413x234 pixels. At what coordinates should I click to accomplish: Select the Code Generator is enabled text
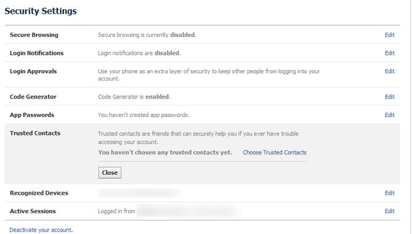pyautogui.click(x=134, y=97)
